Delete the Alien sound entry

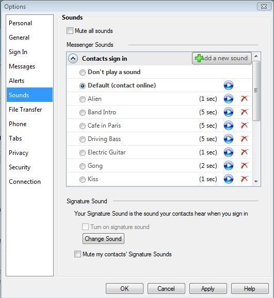(244, 99)
